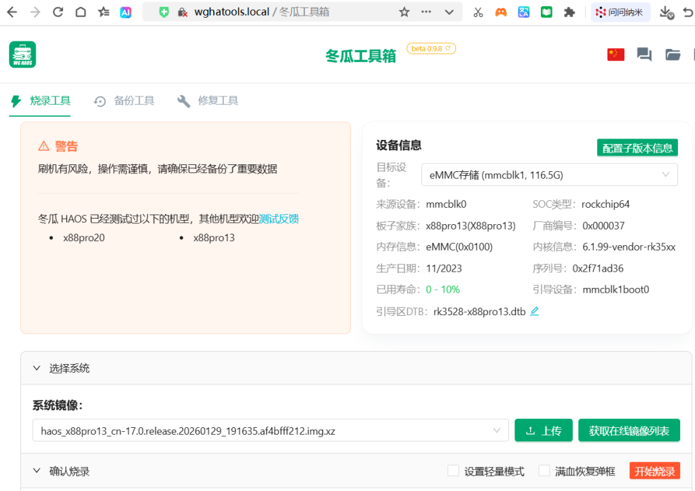This screenshot has height=491, width=695.
Task: Reload the page with the refresh icon
Action: (58, 12)
